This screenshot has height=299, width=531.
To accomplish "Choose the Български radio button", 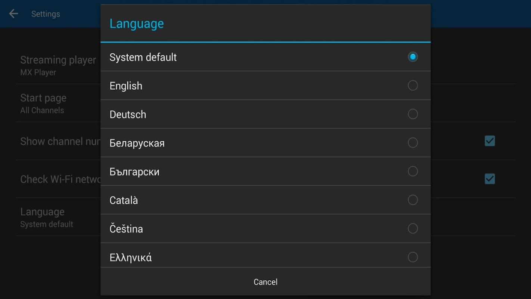I will click(413, 171).
